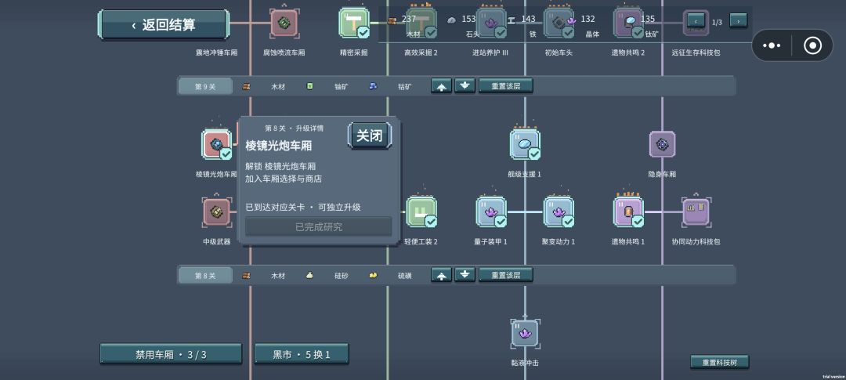
Task: Open the 黑市 · 5 换 1 exchange
Action: point(301,354)
